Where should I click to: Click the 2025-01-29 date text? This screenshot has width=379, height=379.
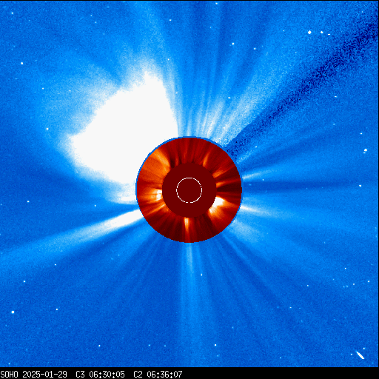pos(44,374)
